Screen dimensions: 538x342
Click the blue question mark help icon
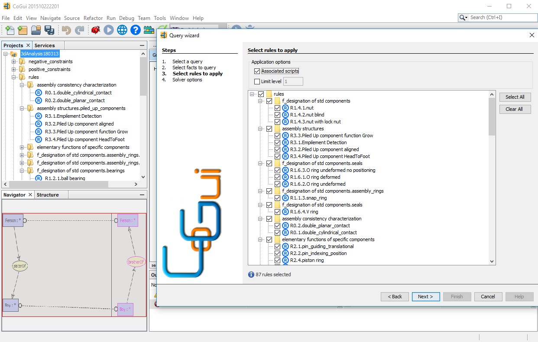point(136,30)
